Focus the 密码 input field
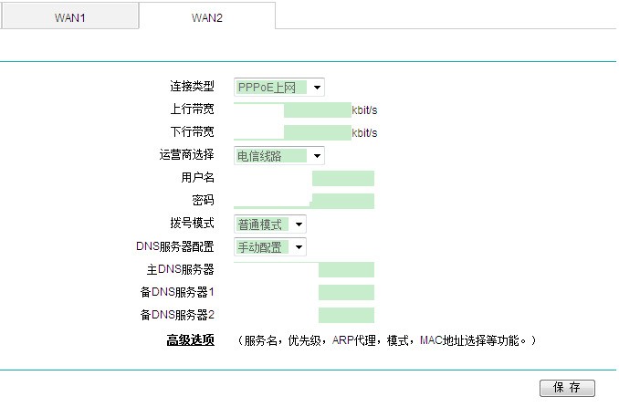This screenshot has width=619, height=407. (304, 201)
